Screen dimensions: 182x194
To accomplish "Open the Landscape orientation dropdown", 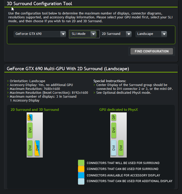I will 151,34.
